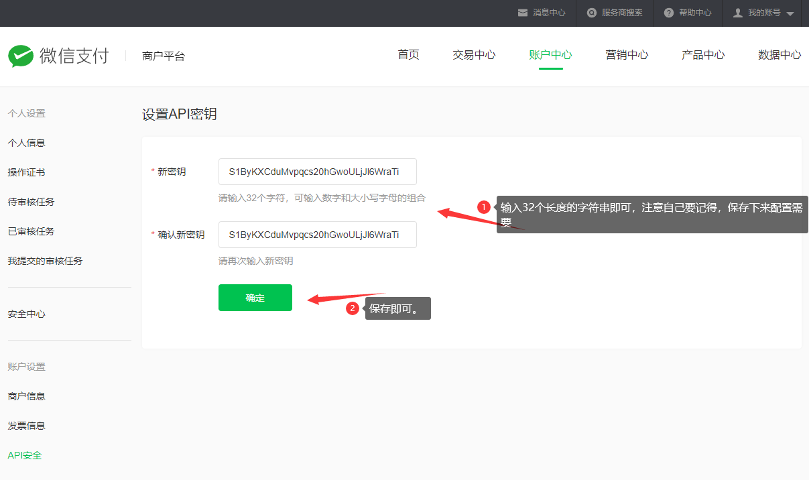This screenshot has width=809, height=480.
Task: Open 帮助中心 in top bar
Action: [x=695, y=13]
